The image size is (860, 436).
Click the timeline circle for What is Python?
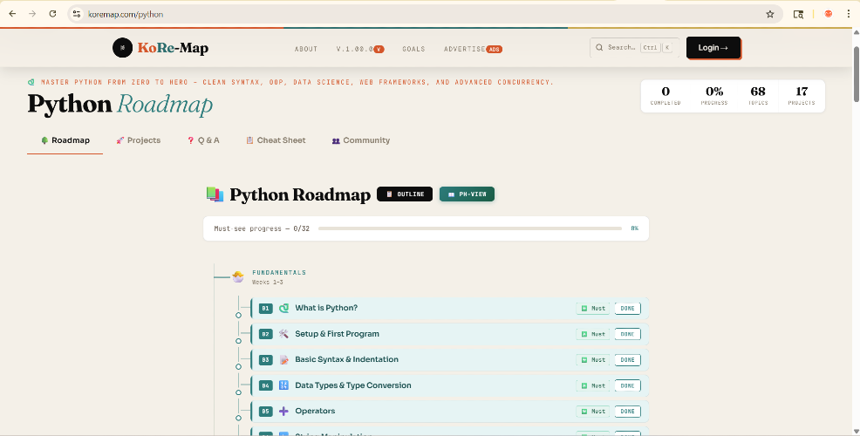pyautogui.click(x=238, y=316)
